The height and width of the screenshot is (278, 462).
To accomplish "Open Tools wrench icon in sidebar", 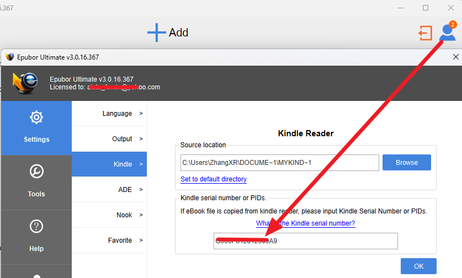I will click(x=36, y=172).
